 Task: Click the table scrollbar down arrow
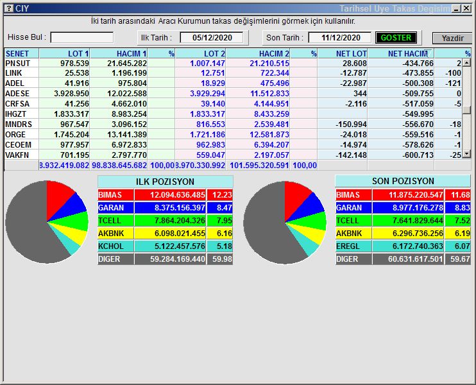467,154
